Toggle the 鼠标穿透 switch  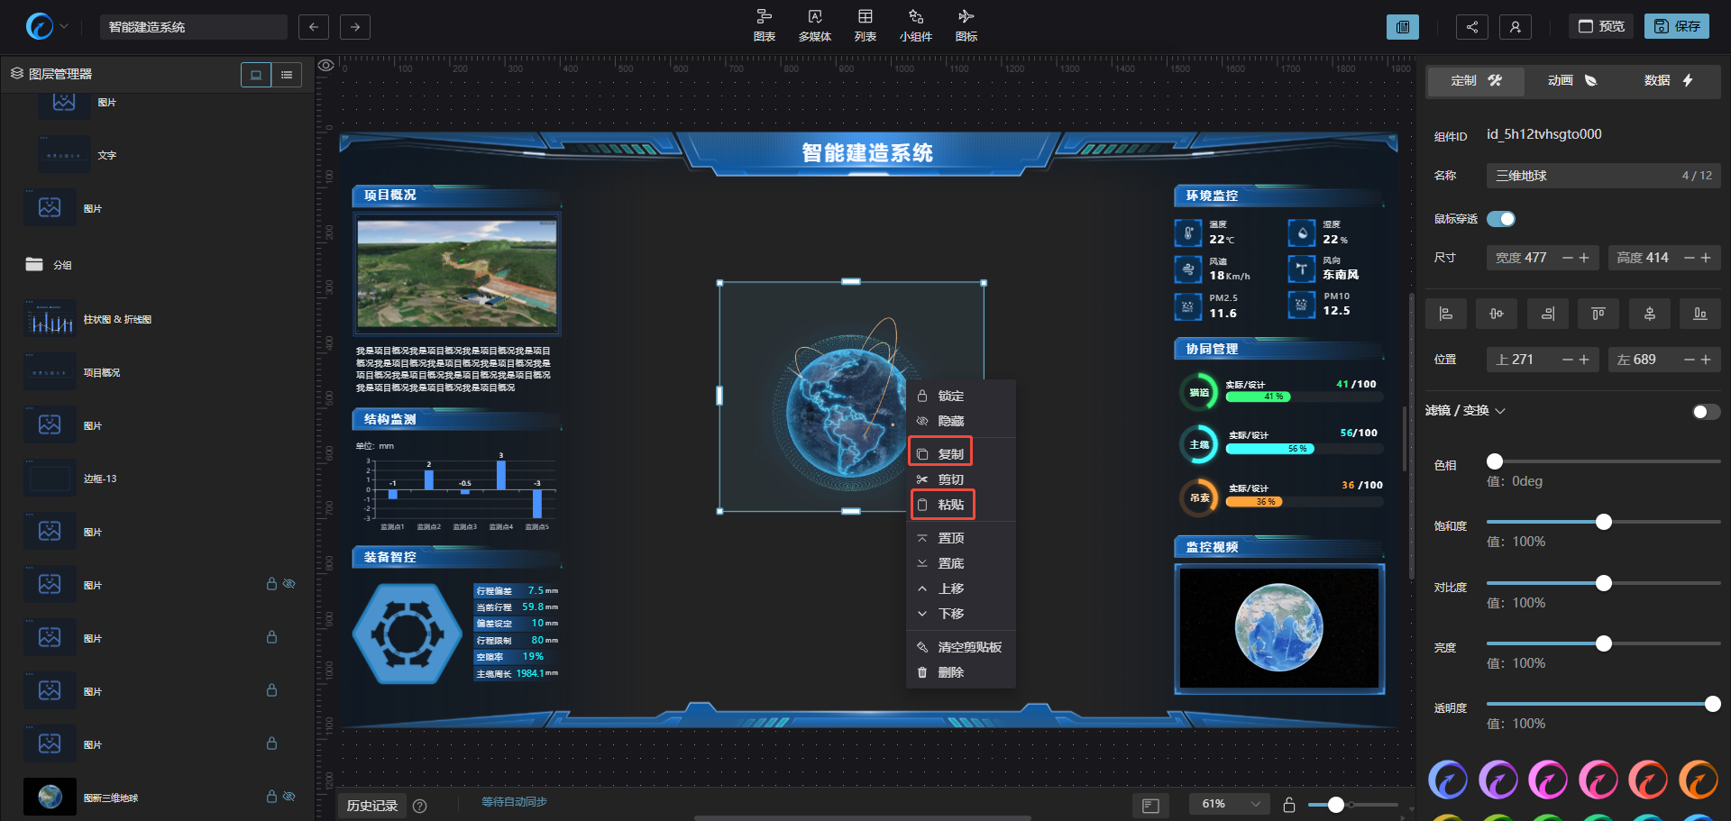click(1501, 219)
